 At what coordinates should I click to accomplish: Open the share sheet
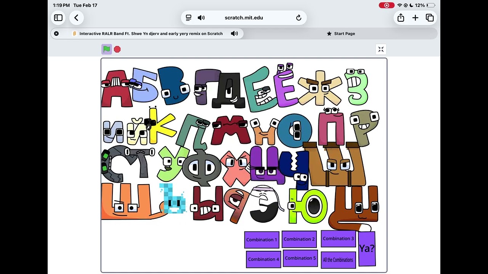click(401, 18)
